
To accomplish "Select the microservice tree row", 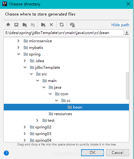I will point(66,41).
